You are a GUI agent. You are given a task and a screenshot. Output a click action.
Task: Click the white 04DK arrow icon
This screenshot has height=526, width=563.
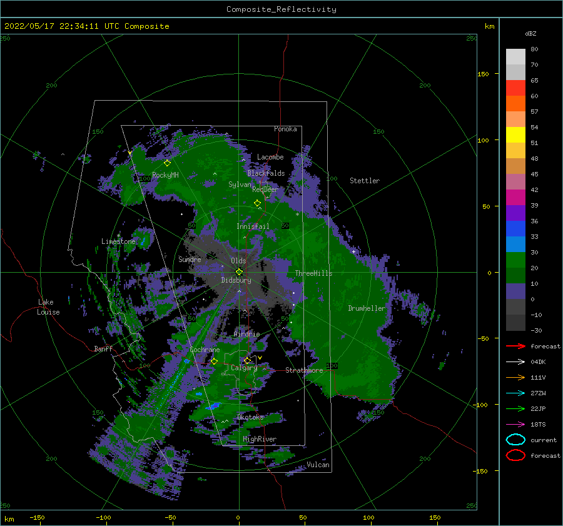tap(515, 362)
